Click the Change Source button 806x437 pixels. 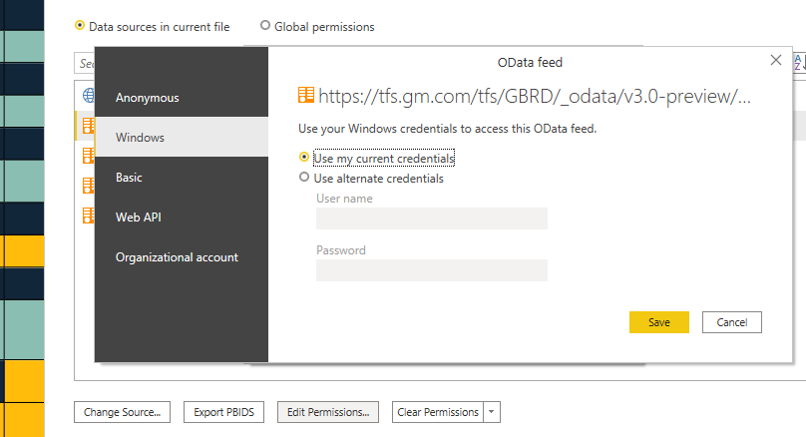[x=123, y=412]
